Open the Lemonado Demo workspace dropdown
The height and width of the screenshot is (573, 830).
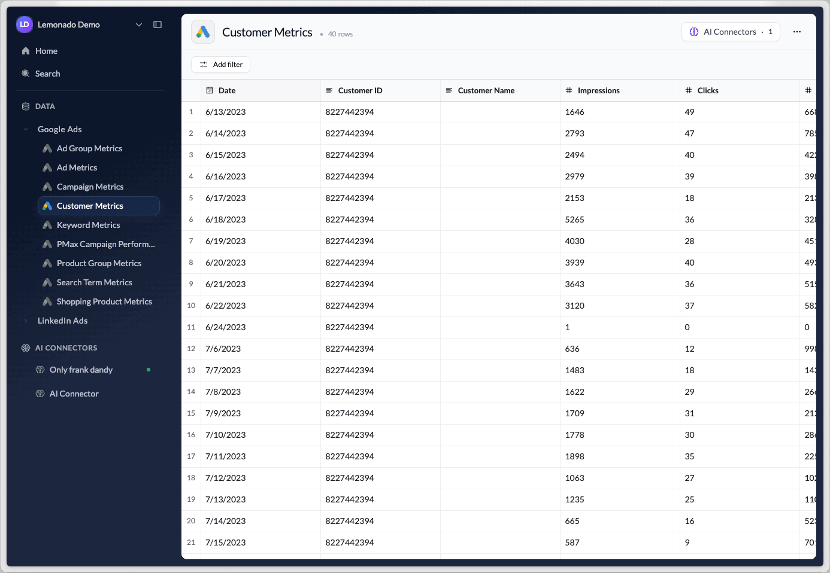pos(139,25)
